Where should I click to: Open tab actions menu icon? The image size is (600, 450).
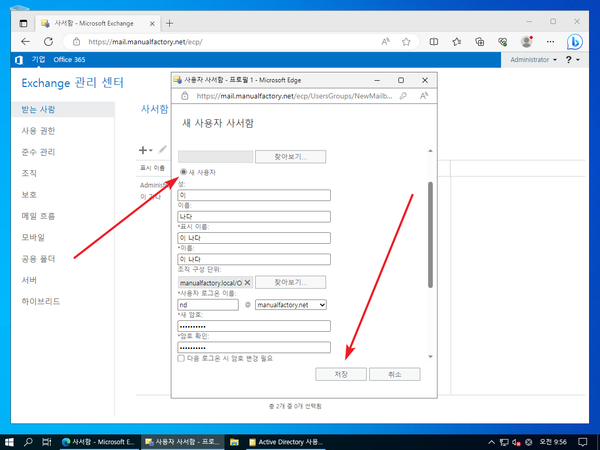(x=23, y=23)
